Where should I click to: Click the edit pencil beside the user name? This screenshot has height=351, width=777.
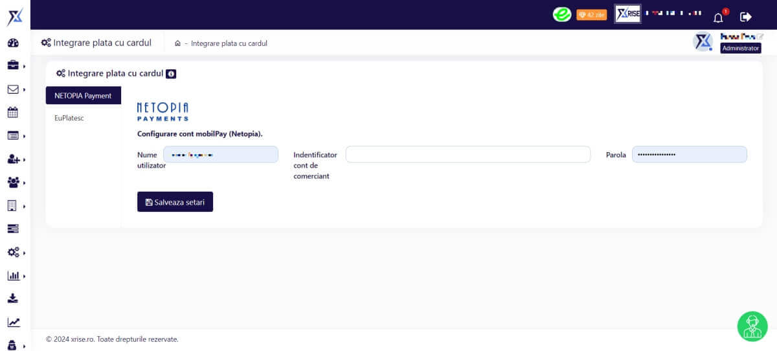760,36
